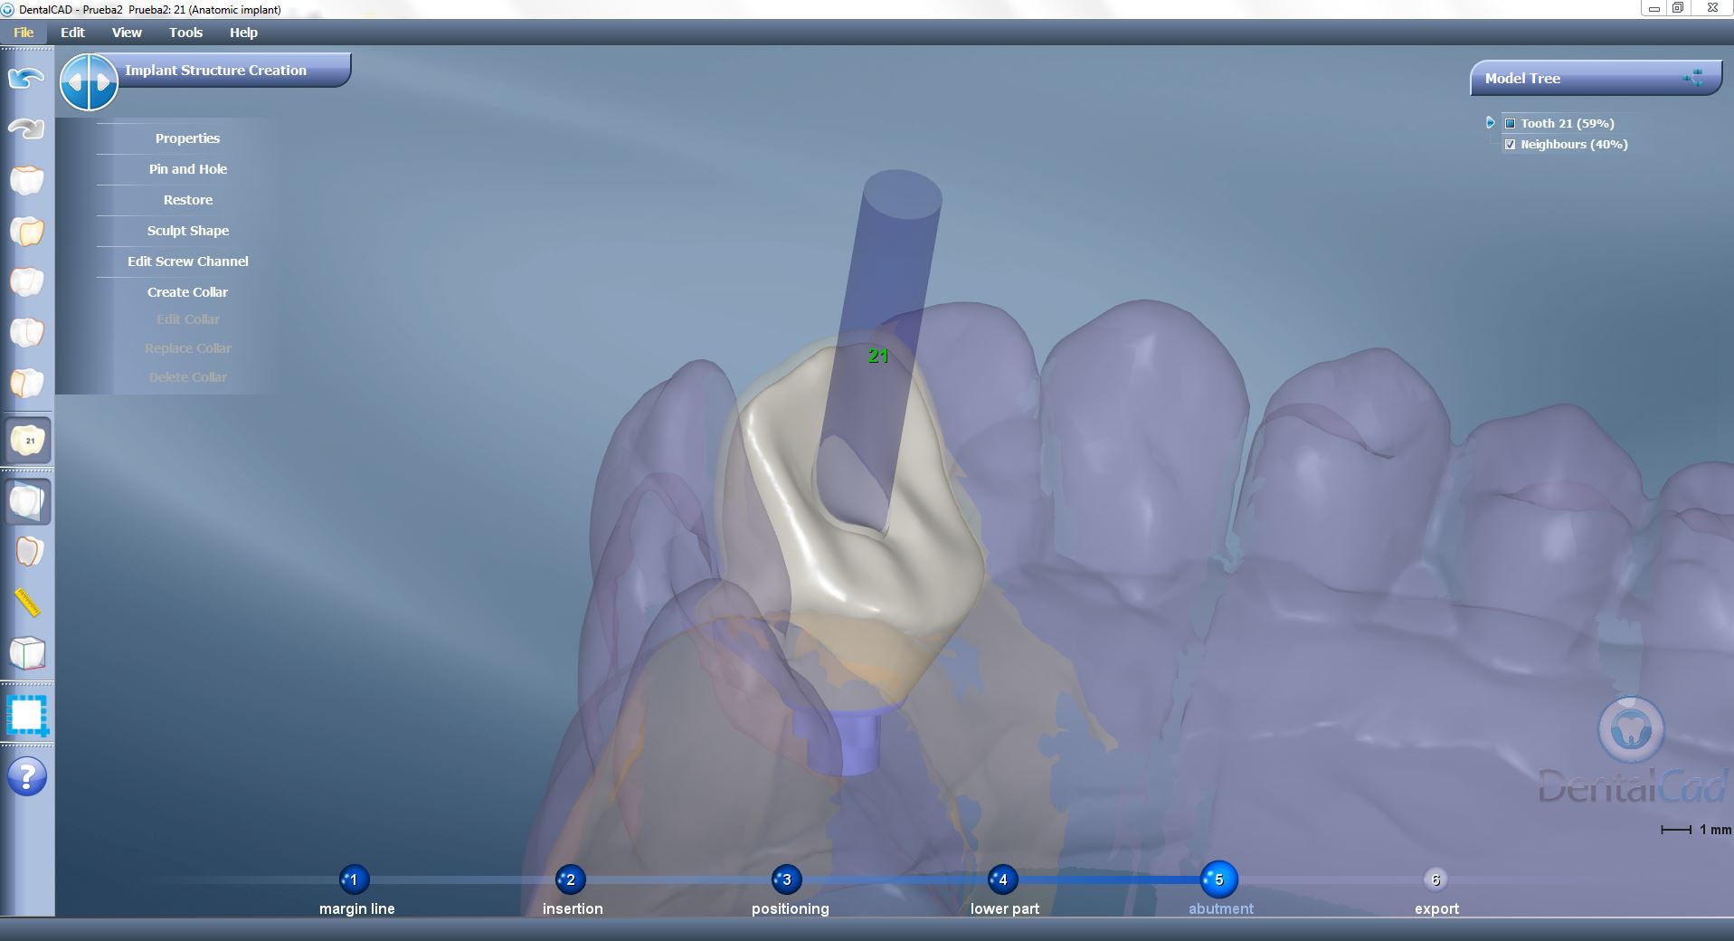Click the Edit Screw Channel button

click(187, 261)
